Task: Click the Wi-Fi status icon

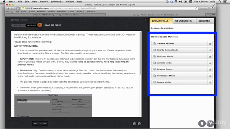Action: pos(176,1)
